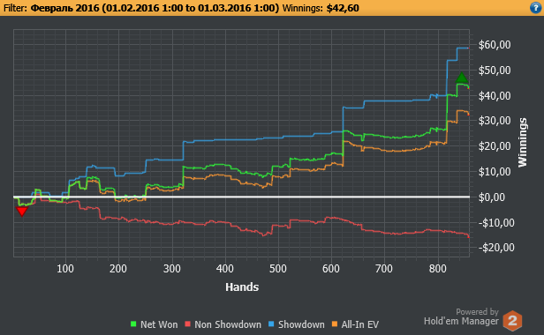
Task: Click the 400 hands axis label
Action: 225,269
